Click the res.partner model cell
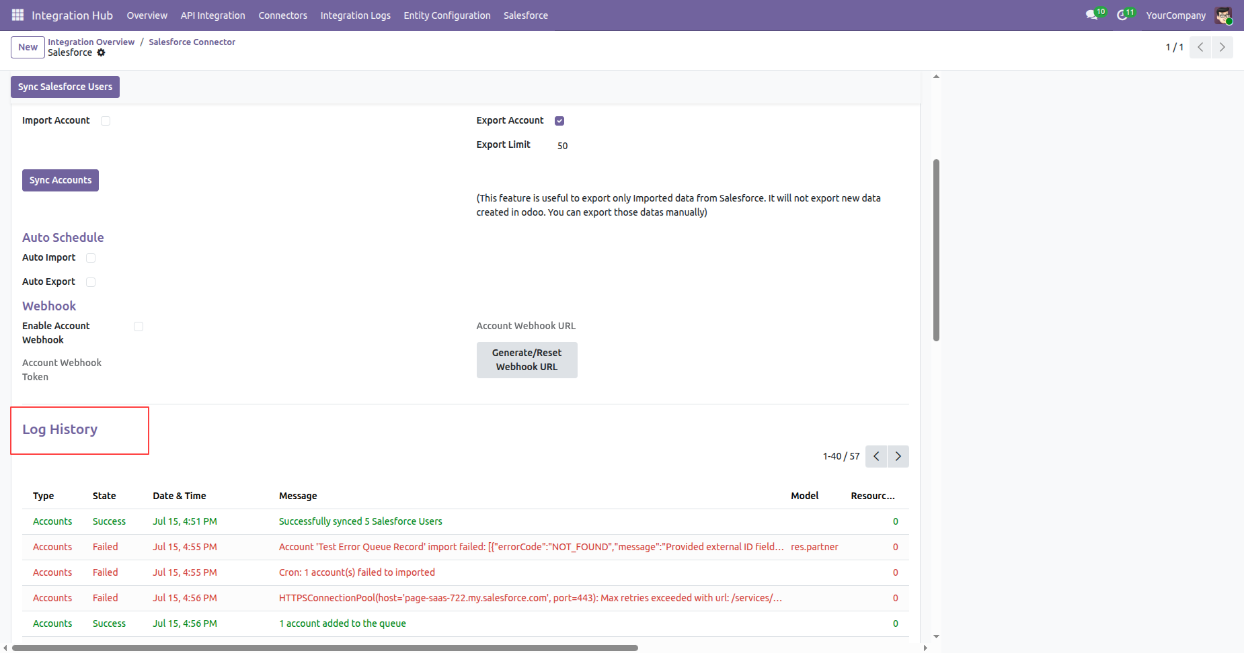 [814, 547]
